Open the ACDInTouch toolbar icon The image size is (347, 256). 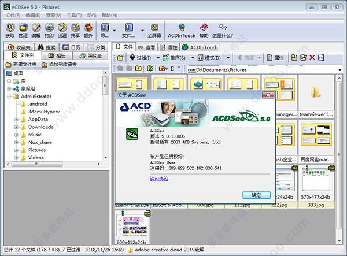[x=182, y=28]
